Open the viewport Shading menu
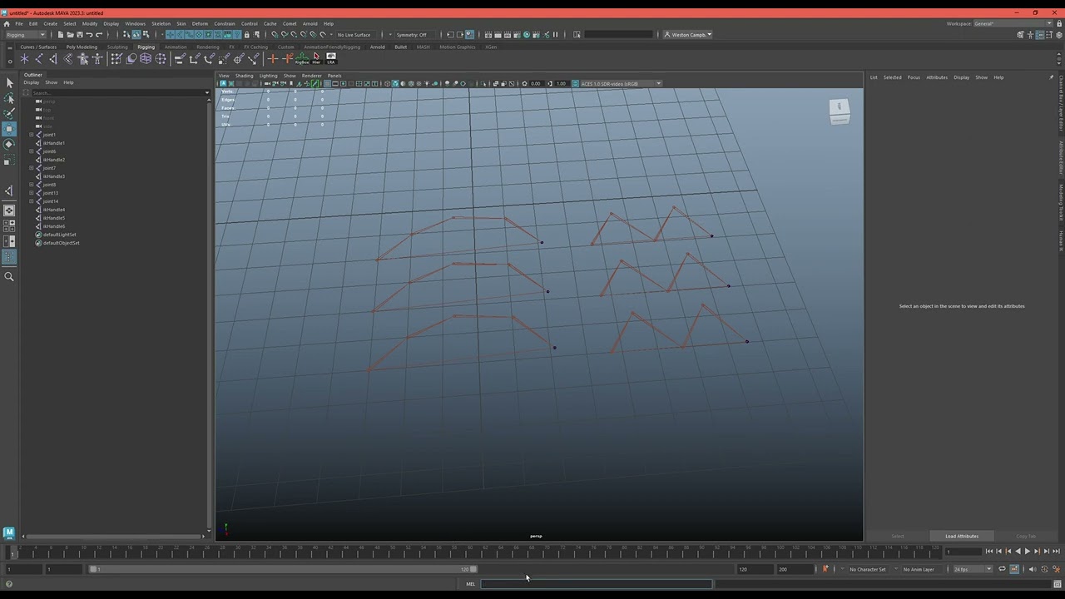 [244, 76]
